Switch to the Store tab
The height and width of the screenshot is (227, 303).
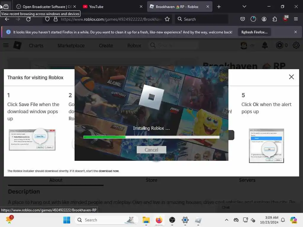[x=151, y=180]
